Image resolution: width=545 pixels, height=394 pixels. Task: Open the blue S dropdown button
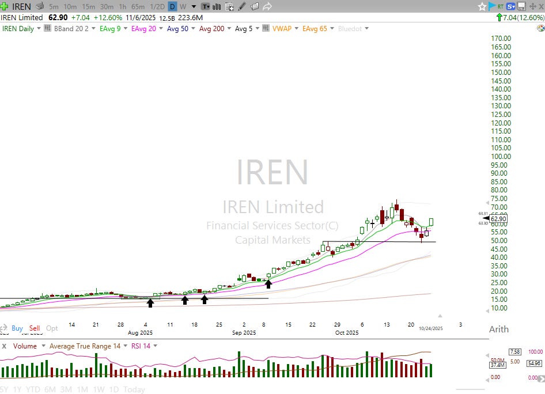tap(510, 6)
